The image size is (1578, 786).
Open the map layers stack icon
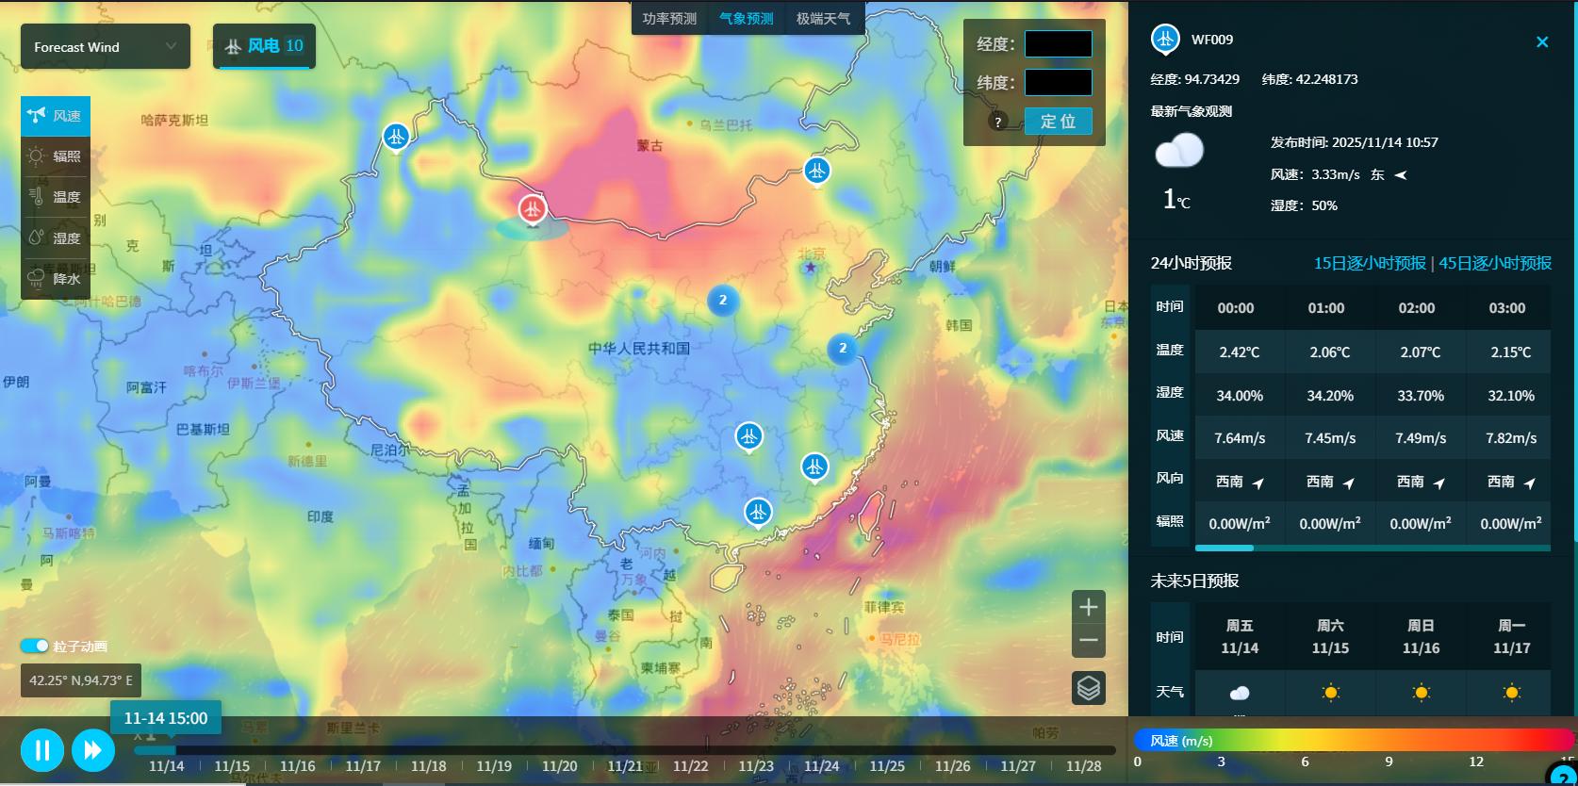tap(1088, 688)
